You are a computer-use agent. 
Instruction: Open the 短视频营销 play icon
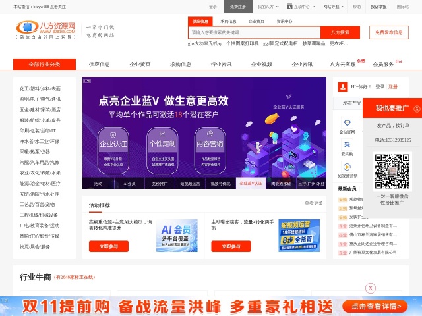coord(347,167)
